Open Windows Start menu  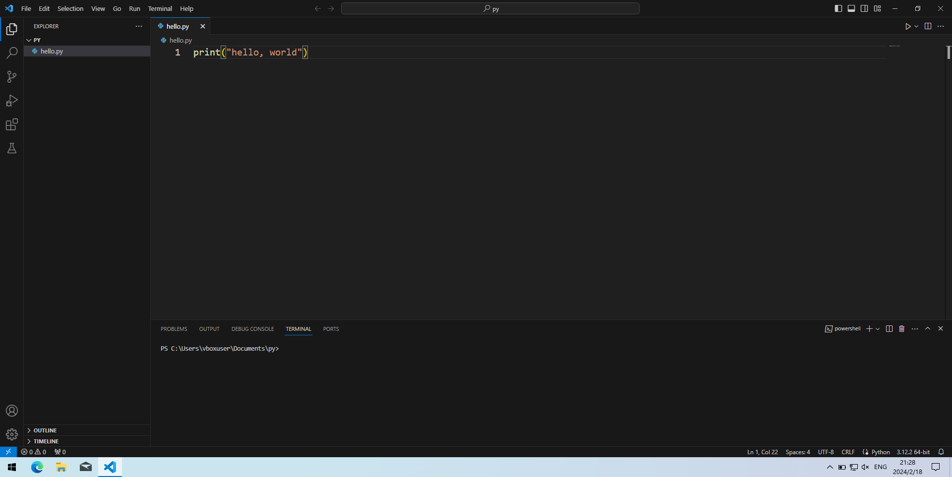click(12, 467)
